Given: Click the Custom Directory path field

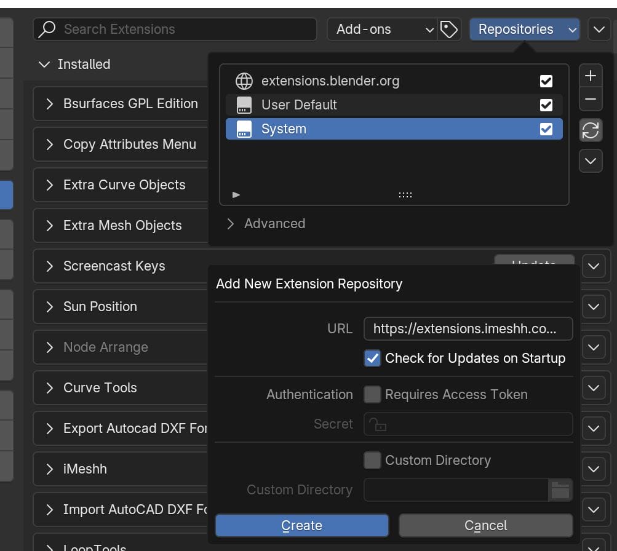Looking at the screenshot, I should (x=456, y=490).
